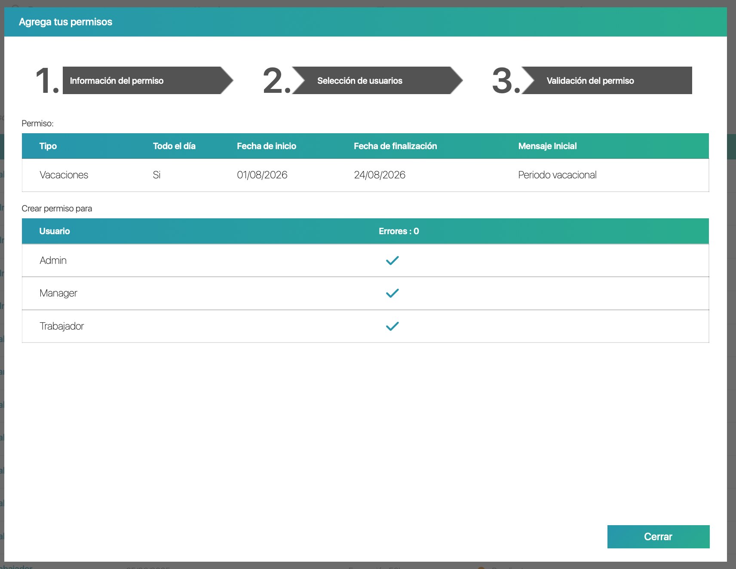This screenshot has height=569, width=736.
Task: Click the end date 24/08/2026
Action: click(x=380, y=175)
